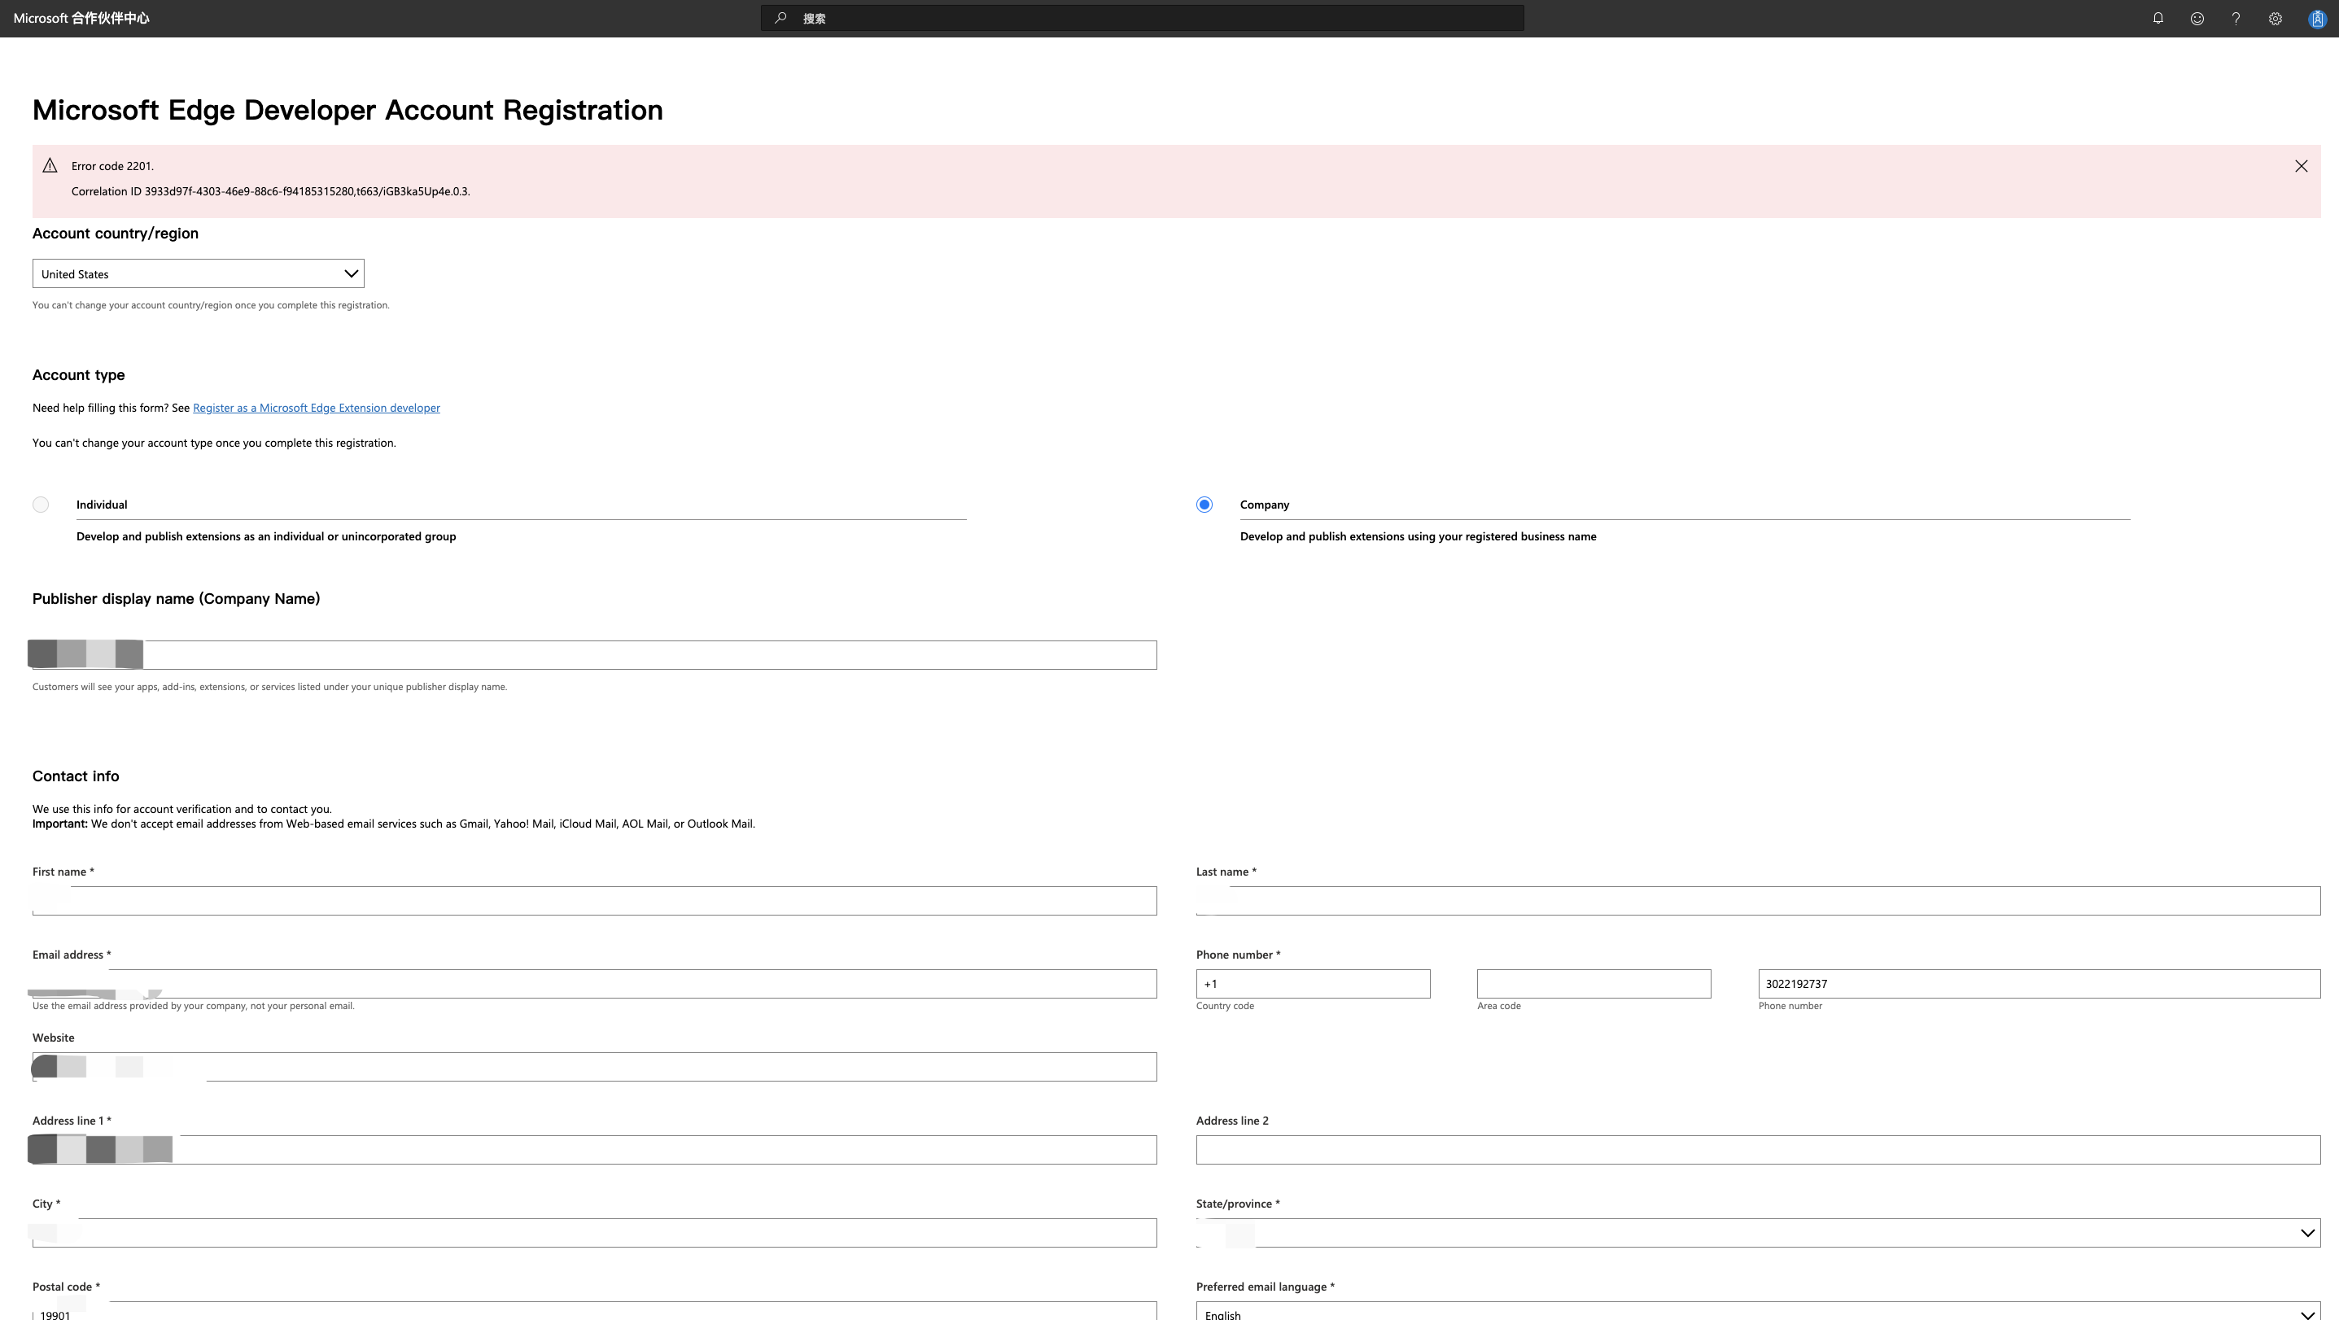Image resolution: width=2339 pixels, height=1320 pixels.
Task: Click the Address line 1 input field
Action: point(595,1149)
